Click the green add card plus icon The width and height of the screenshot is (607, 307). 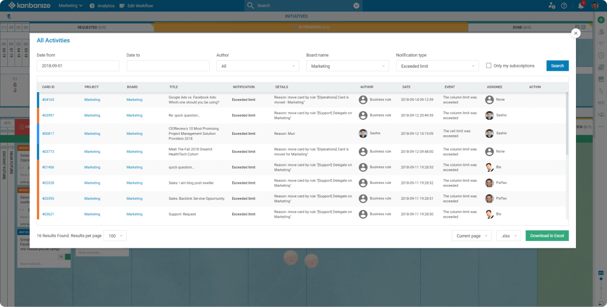click(601, 19)
